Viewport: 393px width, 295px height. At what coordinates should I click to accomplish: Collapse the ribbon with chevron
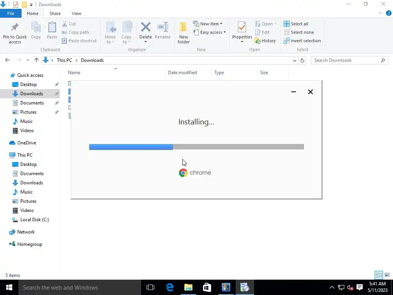coord(380,13)
